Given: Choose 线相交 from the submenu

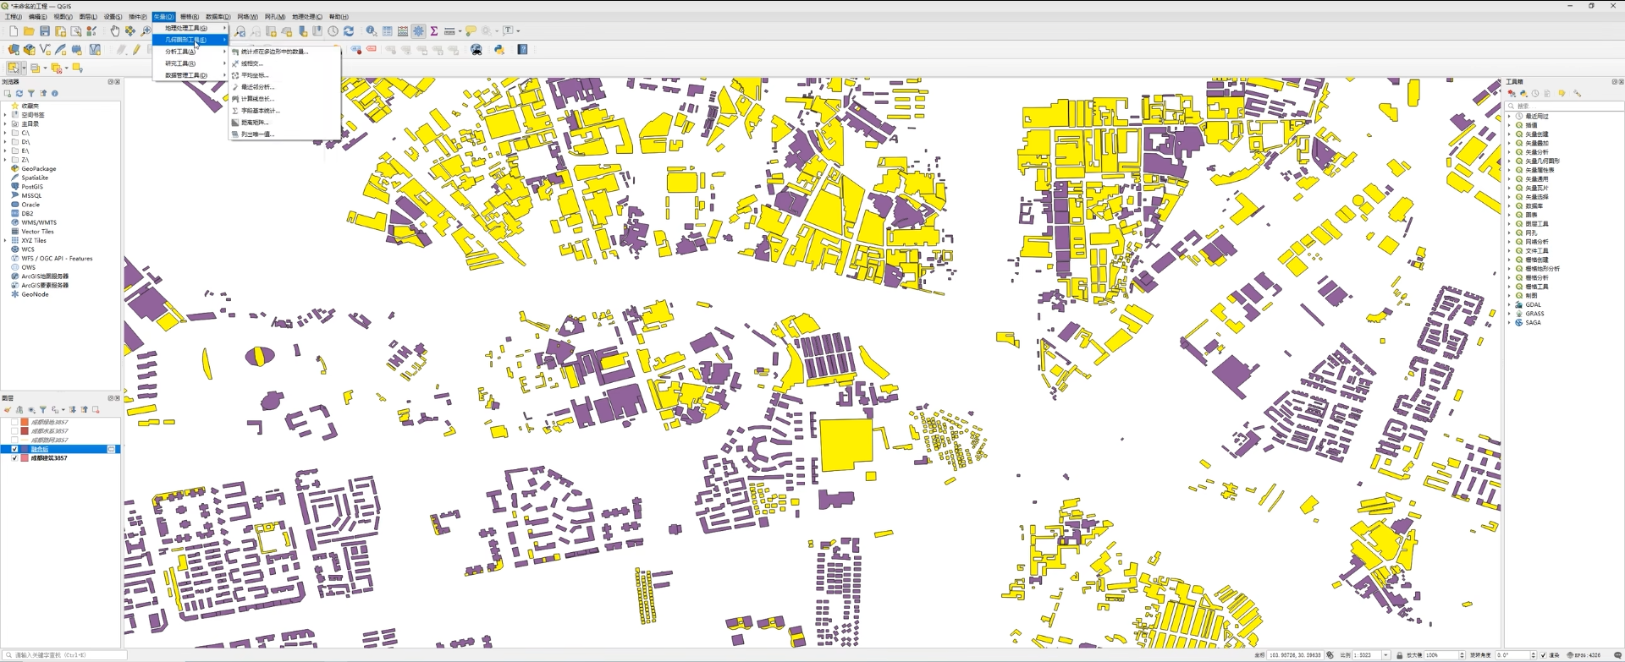Looking at the screenshot, I should click(x=252, y=63).
